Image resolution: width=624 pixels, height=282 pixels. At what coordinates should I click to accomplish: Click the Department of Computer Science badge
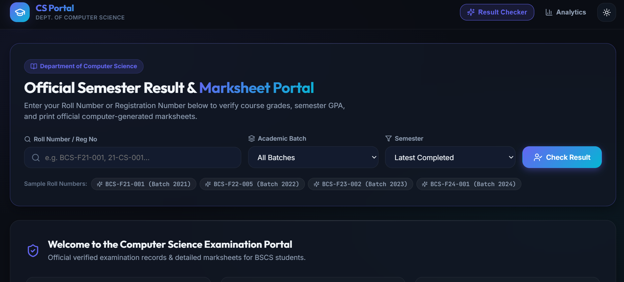[x=84, y=66]
